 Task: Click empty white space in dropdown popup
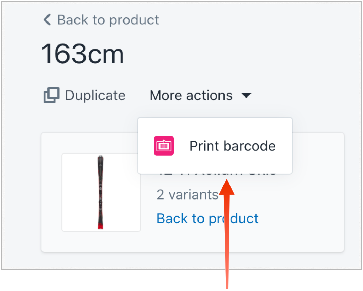[215, 127]
